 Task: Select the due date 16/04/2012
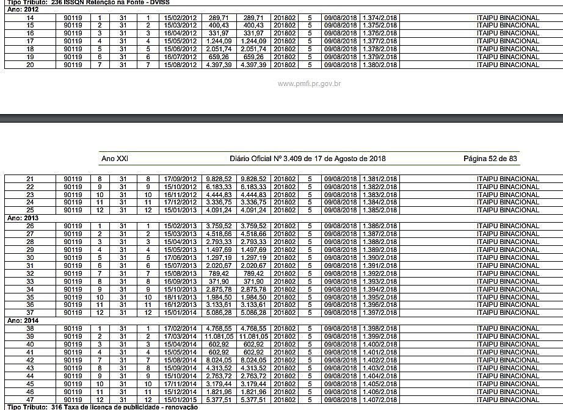click(x=180, y=34)
